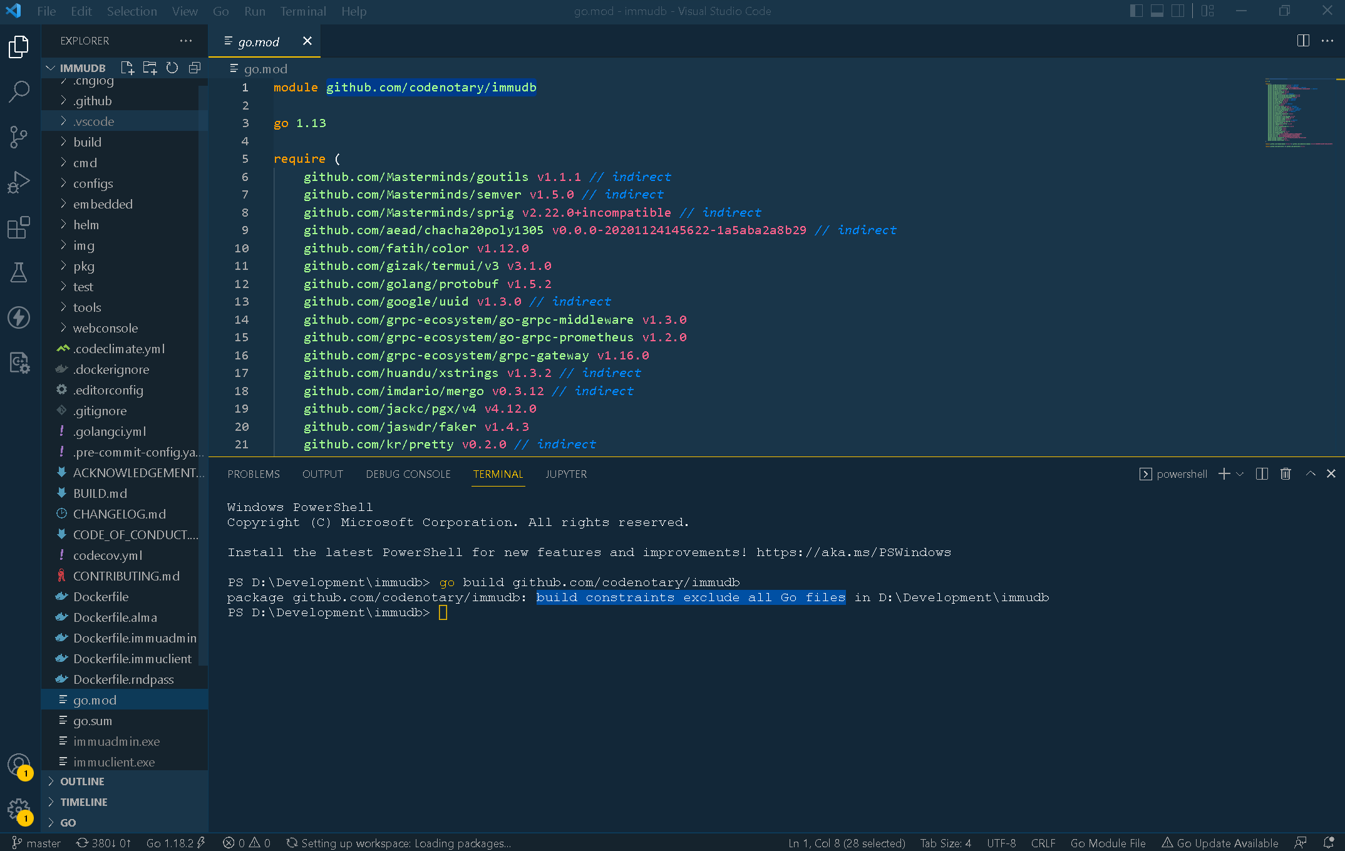
Task: Expand the build folder
Action: 88,142
